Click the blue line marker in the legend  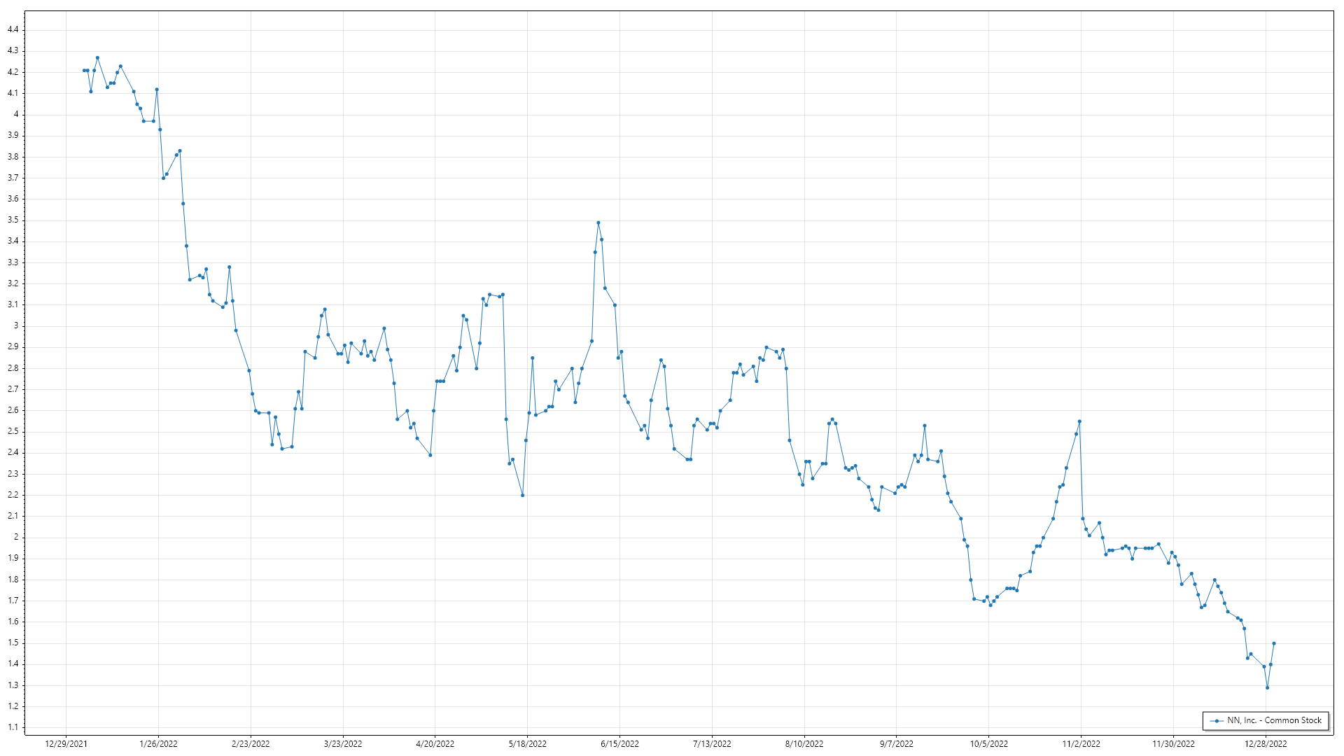[1217, 720]
